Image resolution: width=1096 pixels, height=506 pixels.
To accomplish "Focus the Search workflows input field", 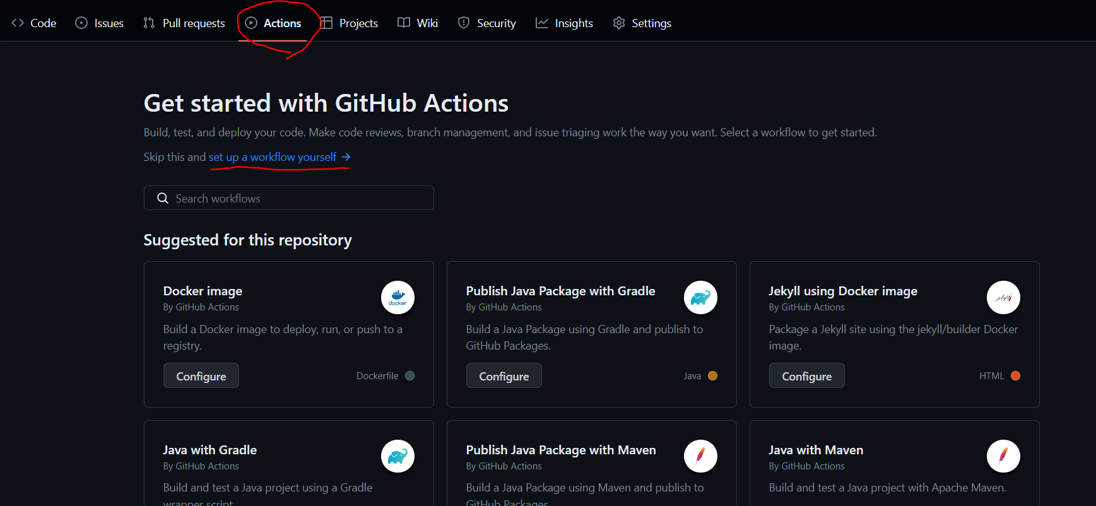I will point(289,198).
